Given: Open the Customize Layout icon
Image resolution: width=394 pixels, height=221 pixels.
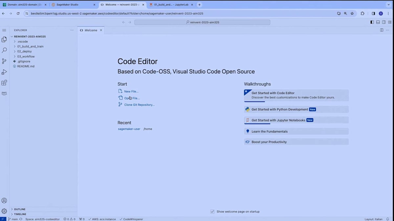Looking at the screenshot, I should pyautogui.click(x=390, y=22).
